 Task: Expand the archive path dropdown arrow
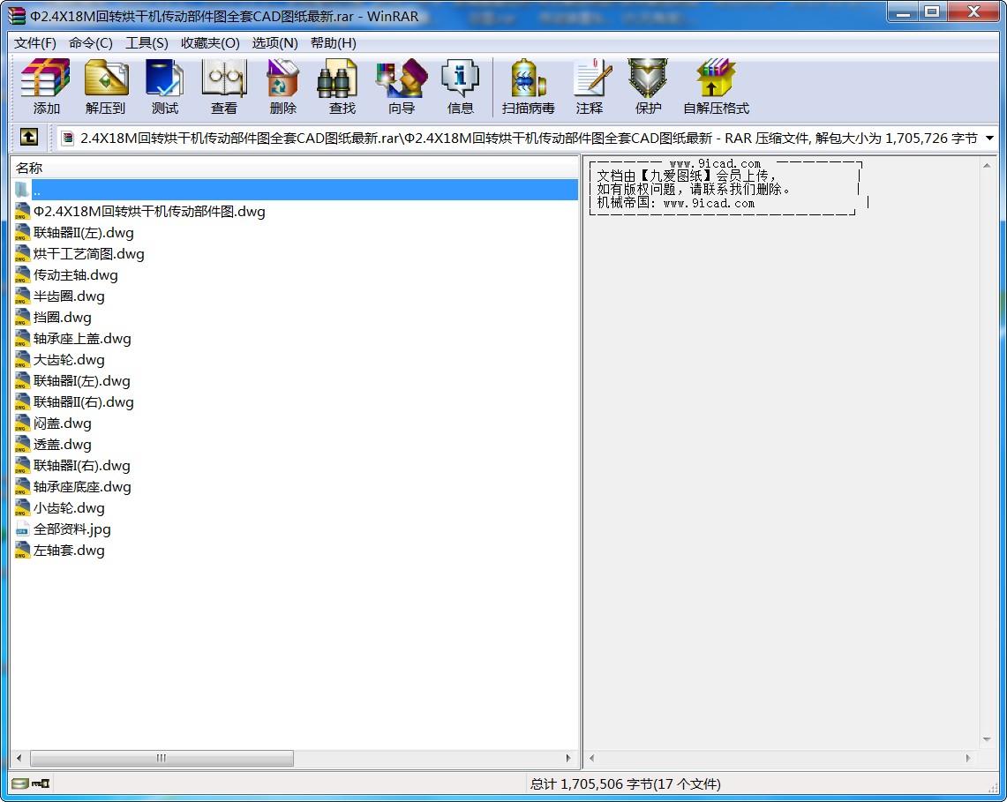pos(989,139)
